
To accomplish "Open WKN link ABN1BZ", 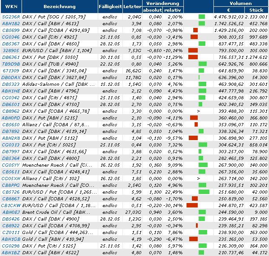I will pyautogui.click(x=11, y=252).
